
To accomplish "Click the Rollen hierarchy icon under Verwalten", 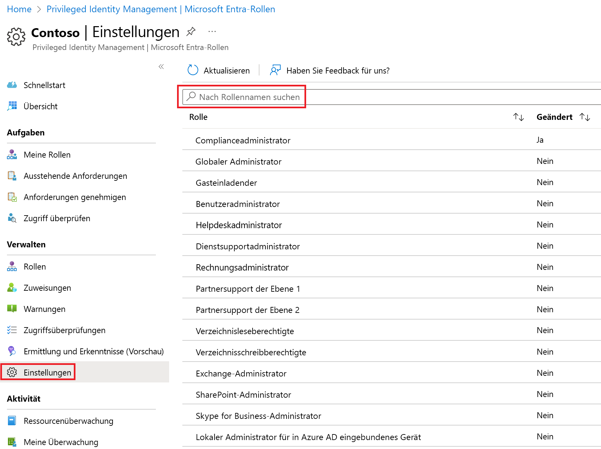I will click(12, 266).
